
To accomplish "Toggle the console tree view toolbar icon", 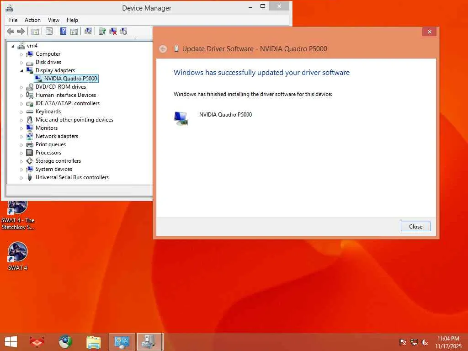I will (35, 31).
